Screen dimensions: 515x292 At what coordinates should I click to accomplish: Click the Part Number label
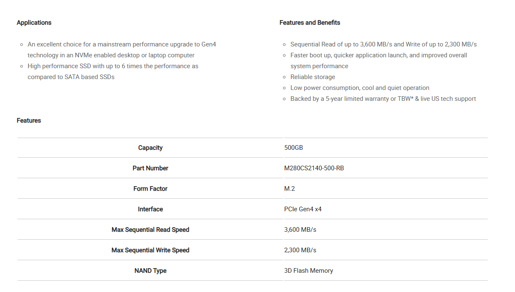[150, 168]
